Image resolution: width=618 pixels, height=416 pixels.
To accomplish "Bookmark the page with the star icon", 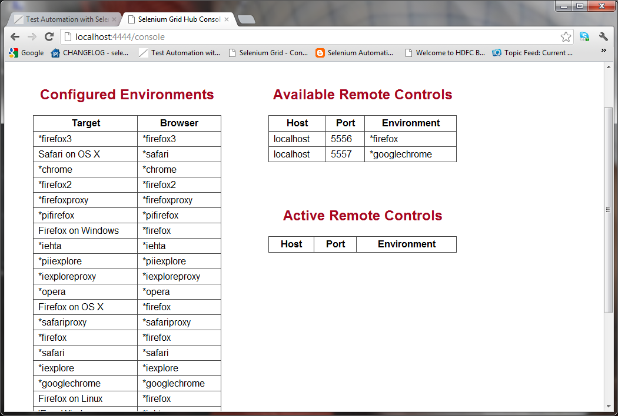I will 566,36.
